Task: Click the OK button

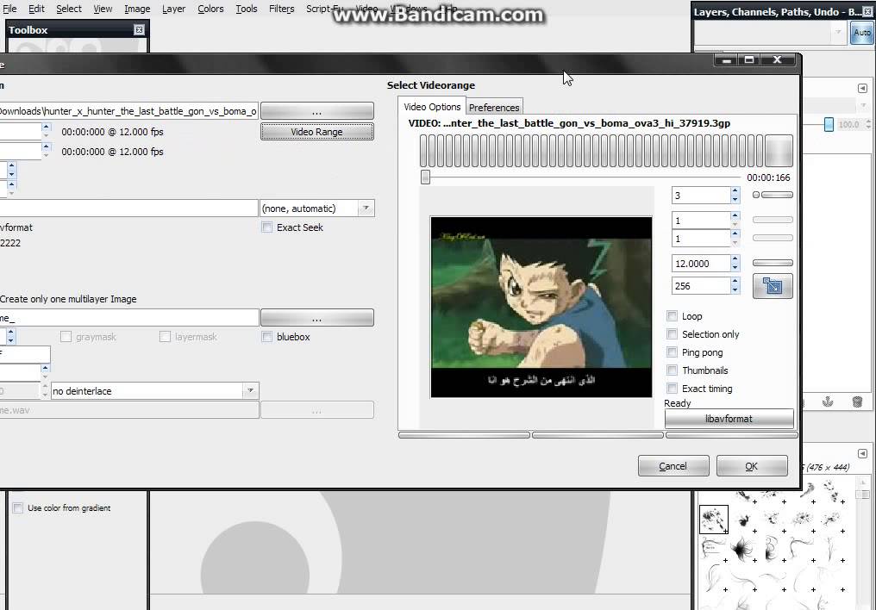Action: click(752, 466)
